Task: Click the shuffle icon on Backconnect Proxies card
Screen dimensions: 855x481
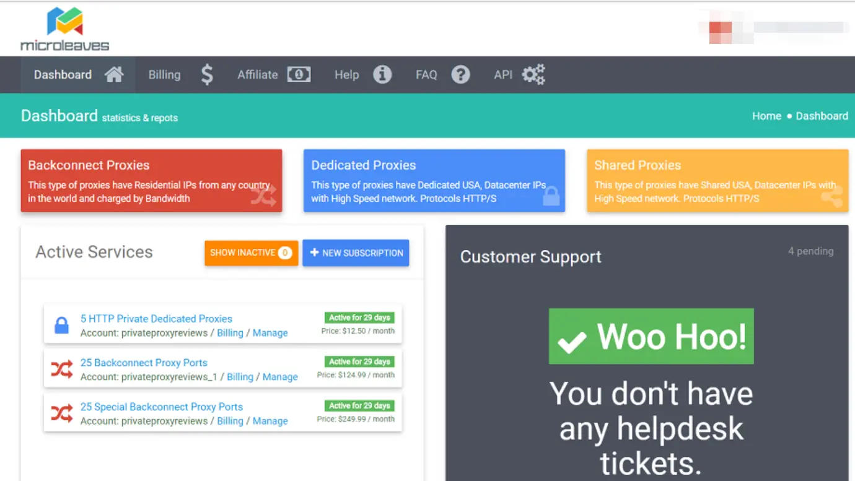Action: coord(263,196)
